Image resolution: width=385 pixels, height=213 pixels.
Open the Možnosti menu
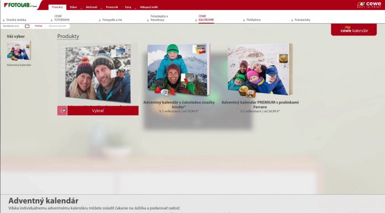(91, 7)
